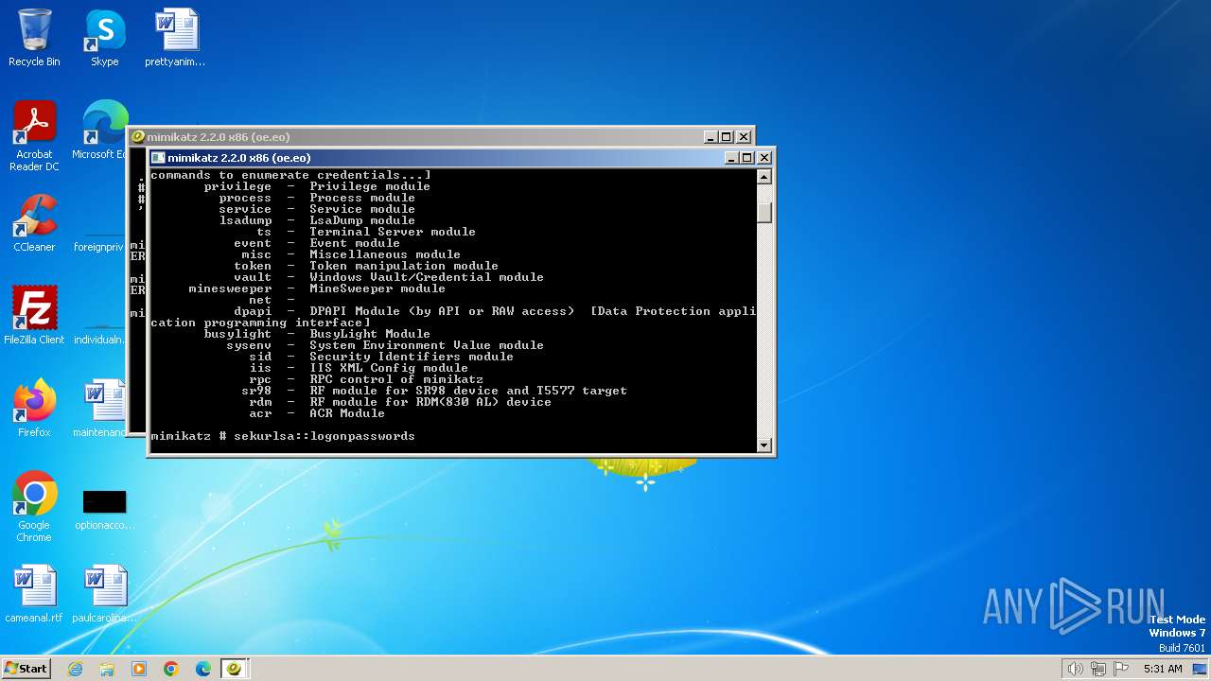Click the 'ts - Terminal Server module' line
The width and height of the screenshot is (1211, 681).
tap(366, 232)
